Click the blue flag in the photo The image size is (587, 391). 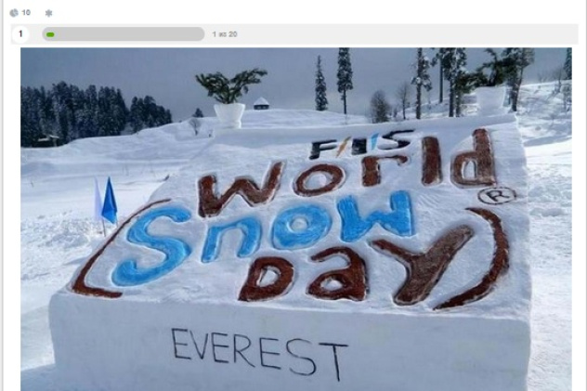coord(110,202)
